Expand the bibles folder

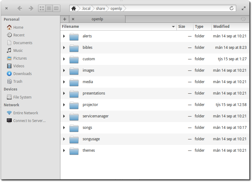coord(64,48)
